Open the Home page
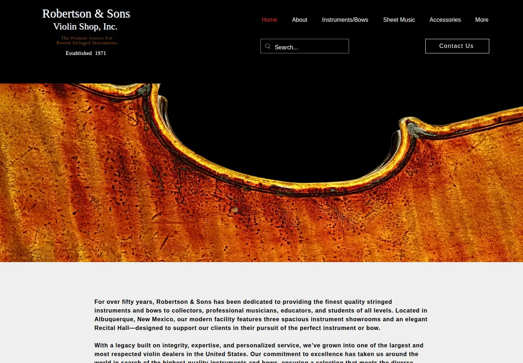 (x=269, y=20)
